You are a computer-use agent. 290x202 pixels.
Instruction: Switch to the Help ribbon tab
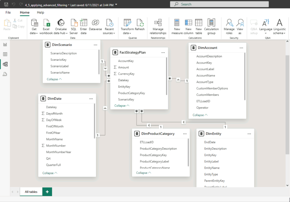pos(40,12)
